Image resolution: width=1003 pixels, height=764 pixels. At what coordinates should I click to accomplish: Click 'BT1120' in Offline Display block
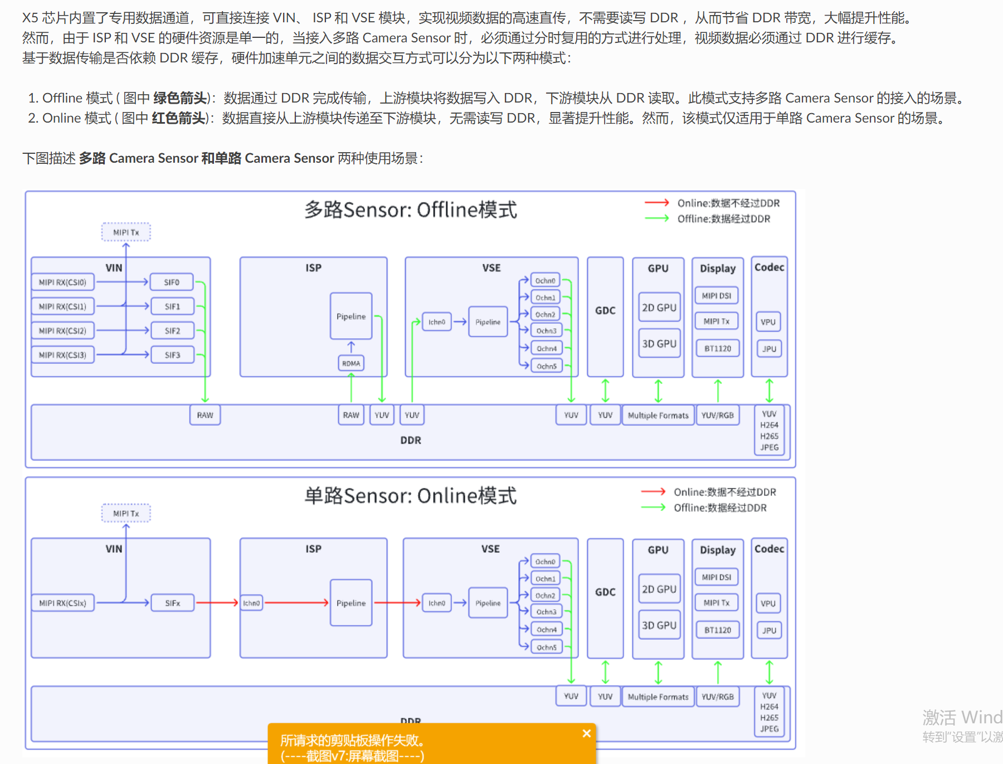[x=718, y=348]
